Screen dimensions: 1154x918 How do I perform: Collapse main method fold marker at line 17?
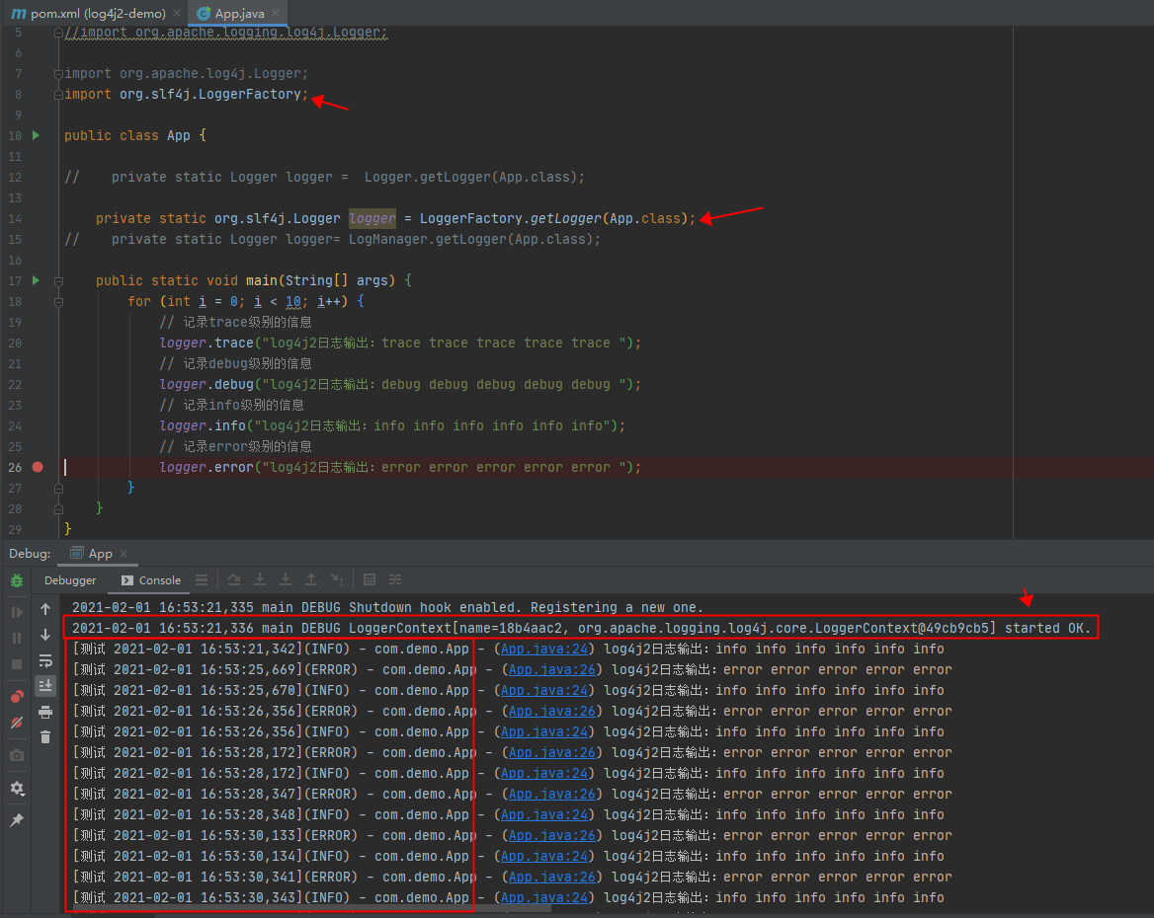[x=58, y=280]
